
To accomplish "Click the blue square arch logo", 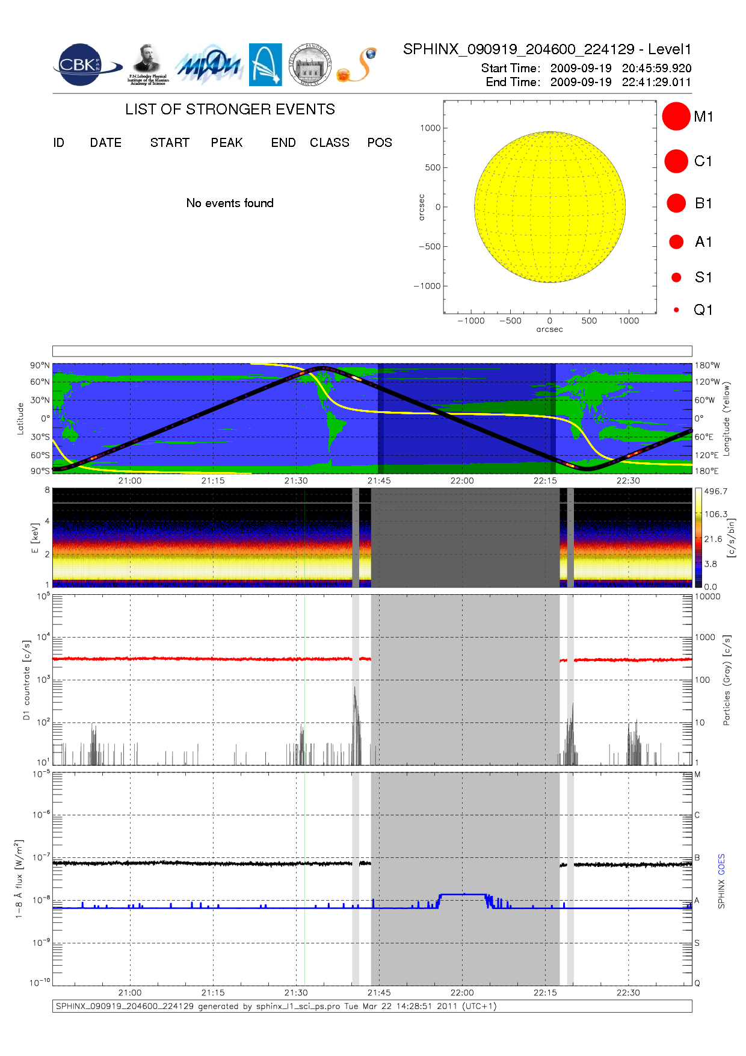I will (265, 64).
